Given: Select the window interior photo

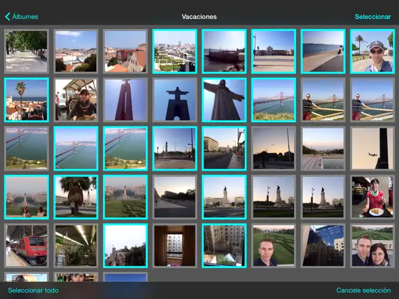Looking at the screenshot, I should 174,246.
